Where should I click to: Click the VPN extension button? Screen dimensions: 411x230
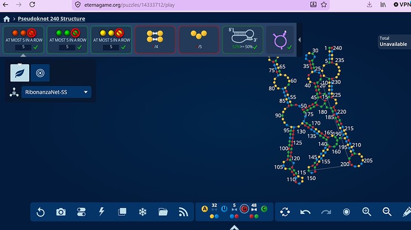coord(402,4)
